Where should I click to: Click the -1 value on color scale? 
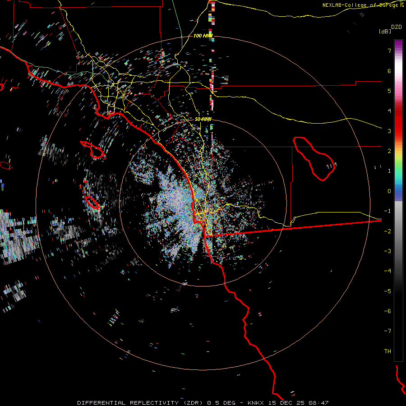coord(388,211)
